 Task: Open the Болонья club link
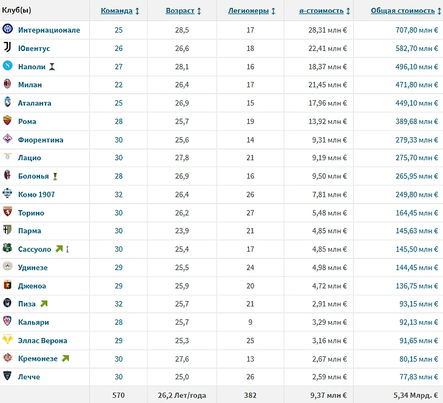pyautogui.click(x=33, y=176)
